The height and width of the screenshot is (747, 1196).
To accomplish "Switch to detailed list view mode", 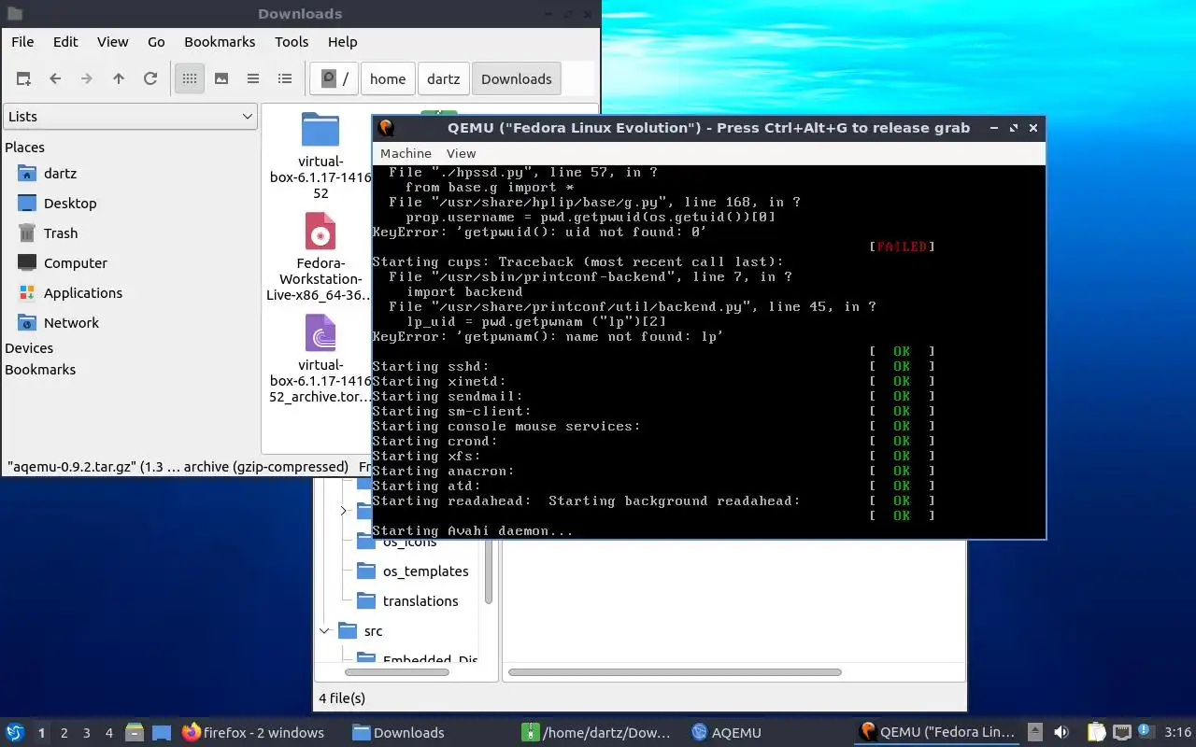I will 285,79.
